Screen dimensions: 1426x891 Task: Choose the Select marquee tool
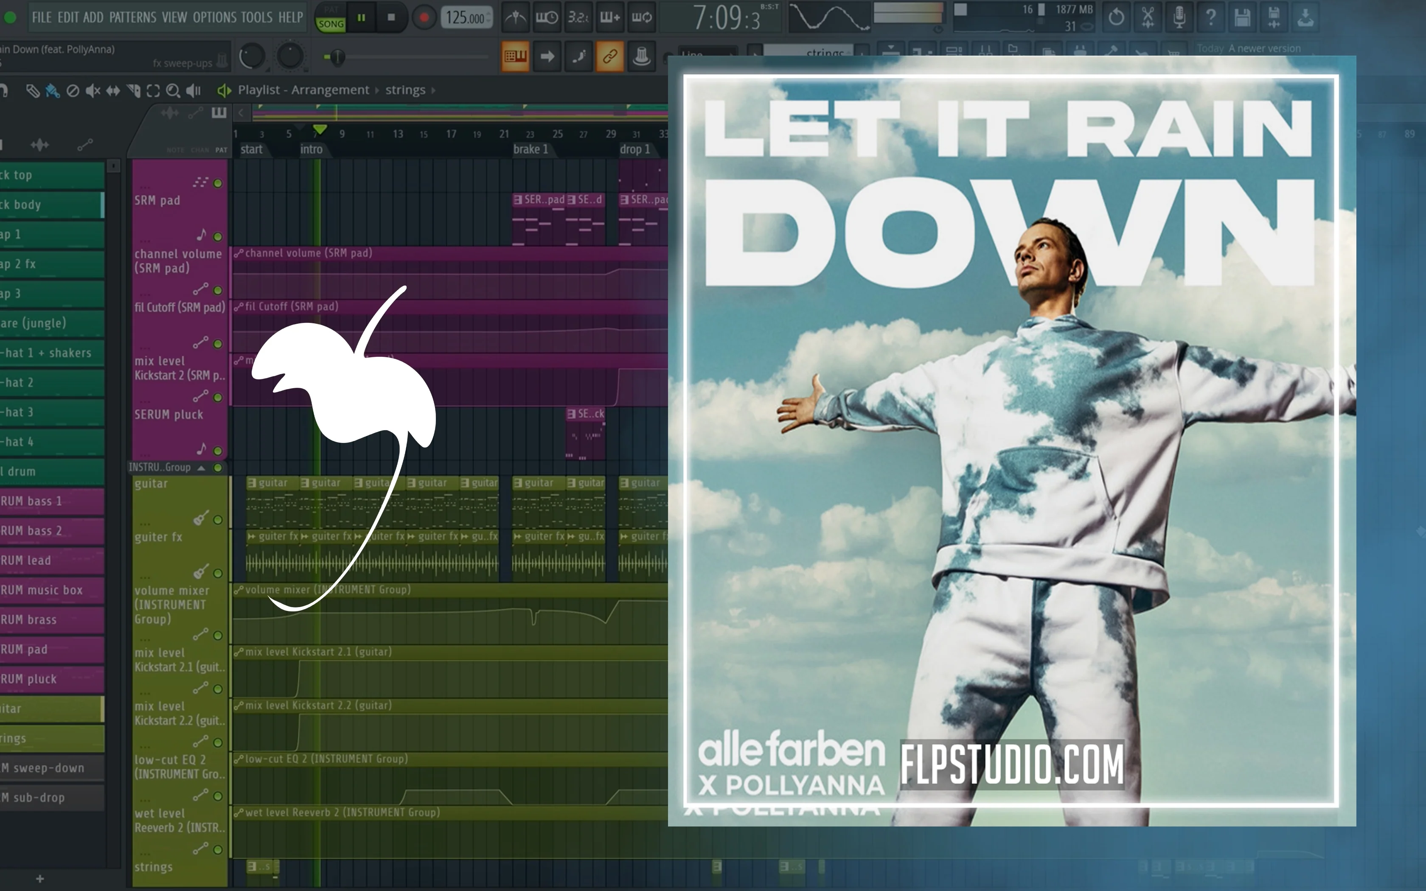tap(153, 91)
